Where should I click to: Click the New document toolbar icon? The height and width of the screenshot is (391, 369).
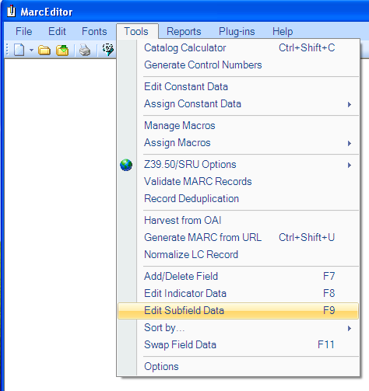tap(19, 50)
